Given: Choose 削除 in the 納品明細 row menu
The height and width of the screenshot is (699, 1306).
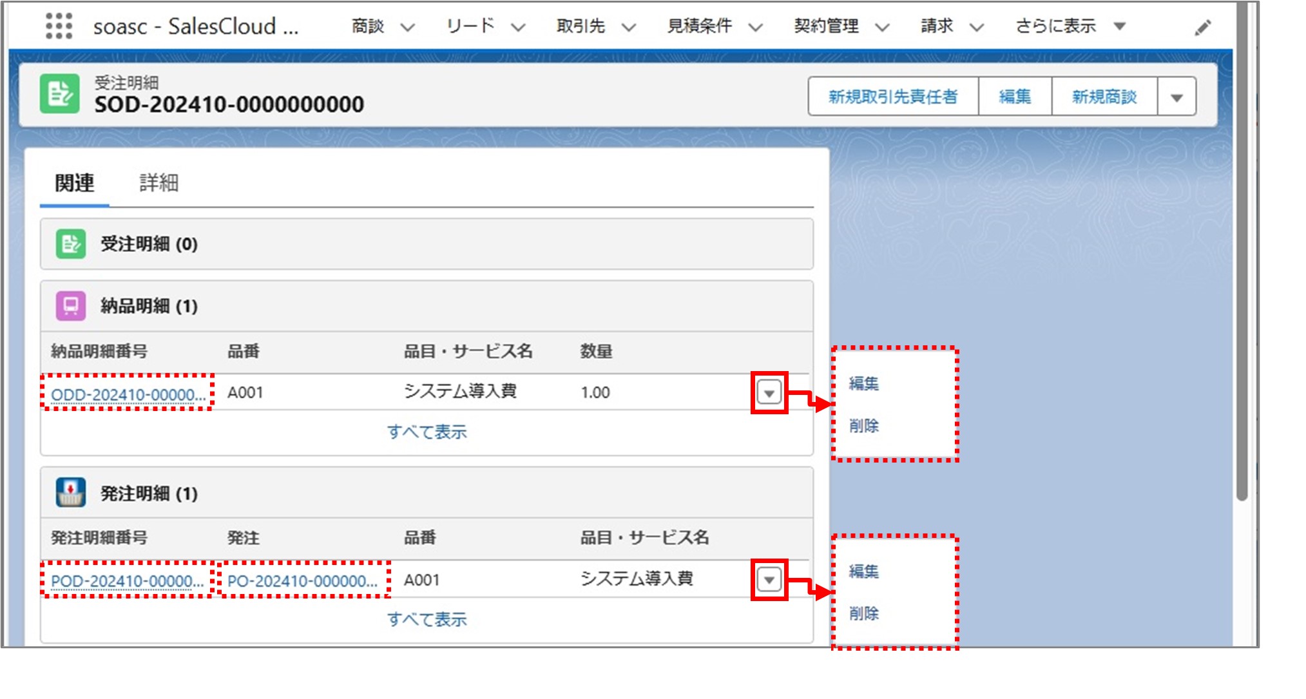Looking at the screenshot, I should click(864, 425).
